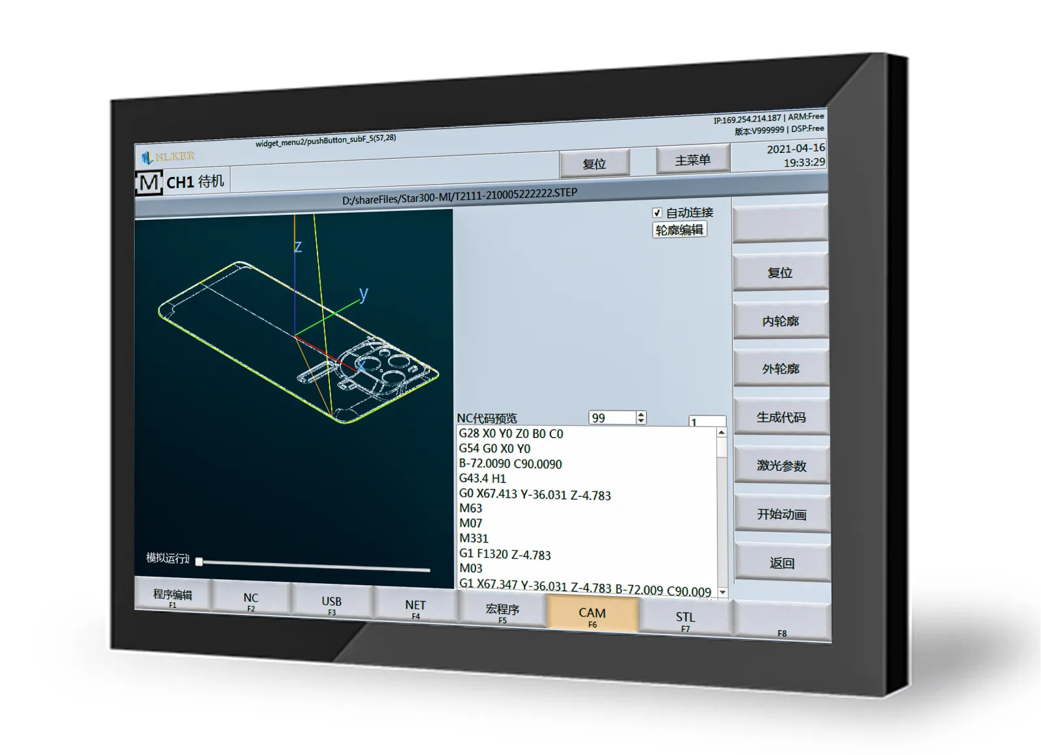Screen dimensions: 1041x755
Task: Select the M63 code line
Action: [x=470, y=508]
